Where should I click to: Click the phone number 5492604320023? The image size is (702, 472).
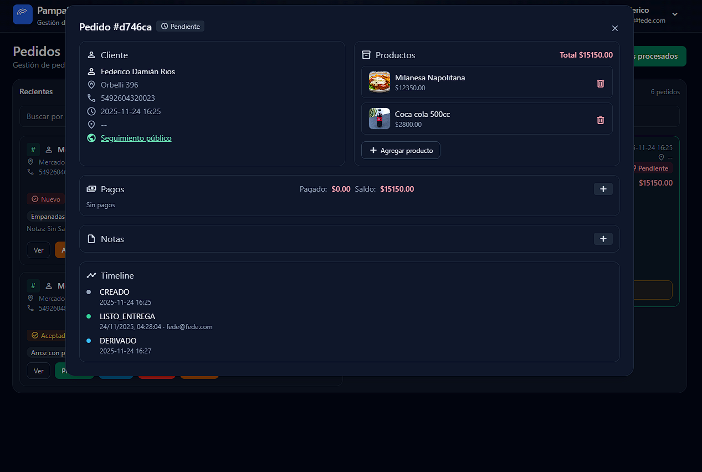[127, 98]
